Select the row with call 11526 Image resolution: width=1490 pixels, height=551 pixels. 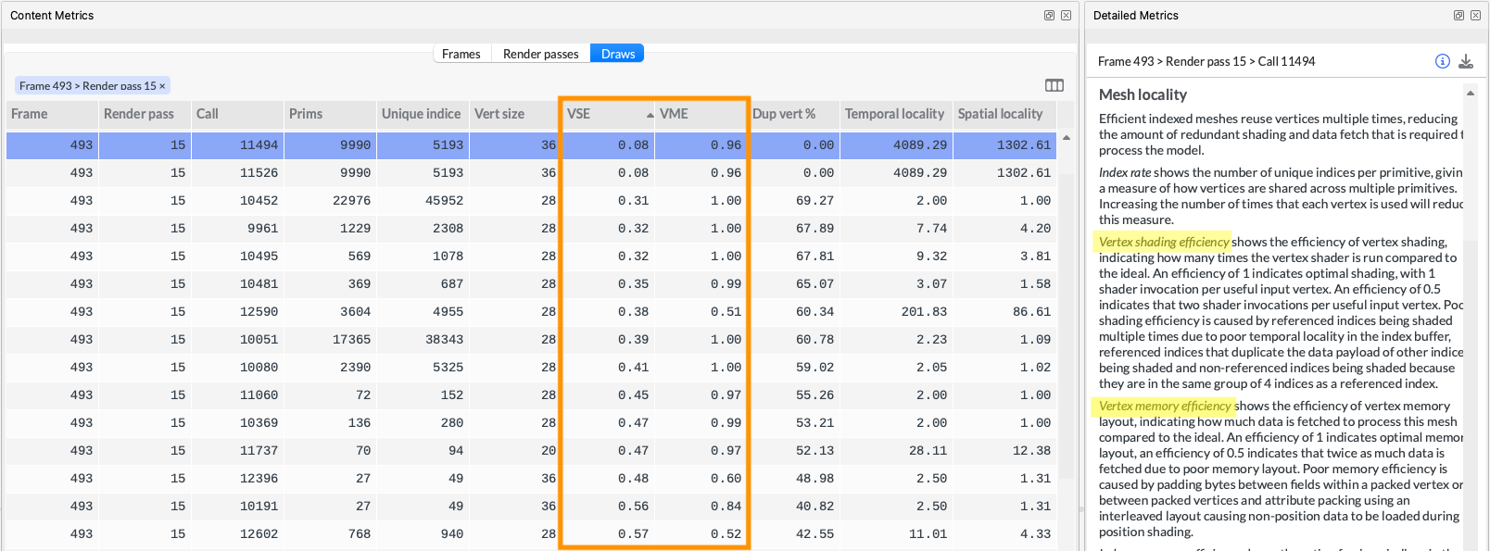click(x=531, y=172)
